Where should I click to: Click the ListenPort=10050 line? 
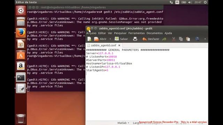[x=101, y=57]
